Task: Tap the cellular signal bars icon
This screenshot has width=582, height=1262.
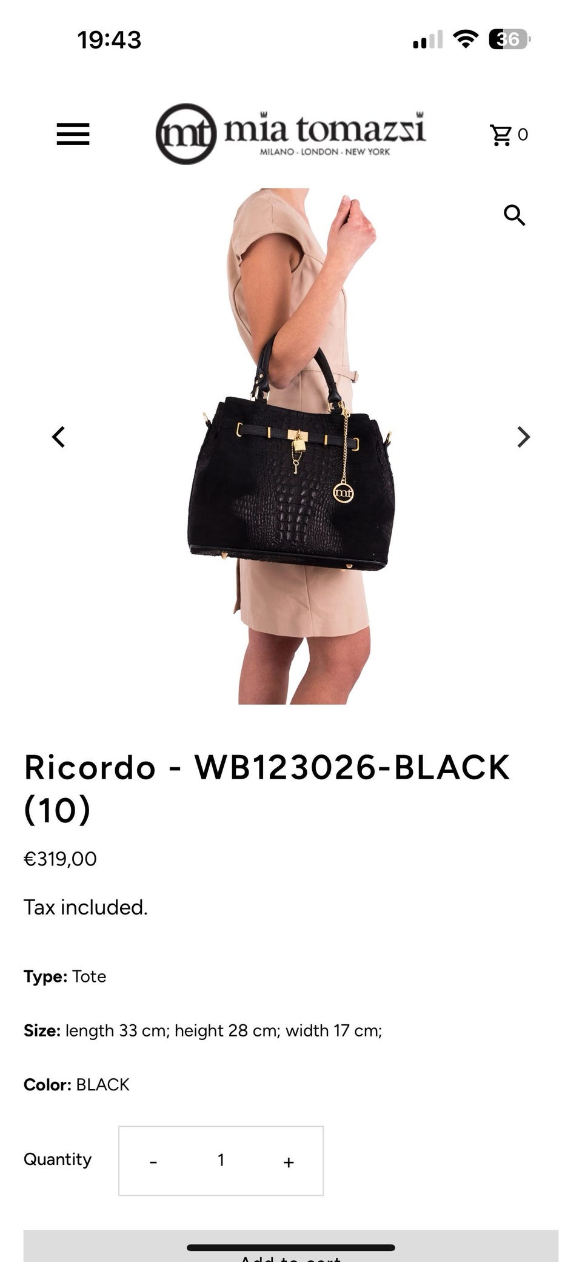Action: click(x=428, y=40)
